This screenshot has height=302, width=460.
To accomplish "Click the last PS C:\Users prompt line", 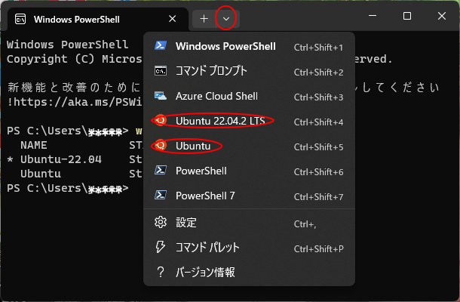I will [68, 188].
